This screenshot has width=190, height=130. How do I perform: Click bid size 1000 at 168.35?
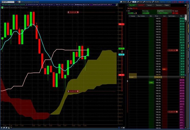[151, 83]
